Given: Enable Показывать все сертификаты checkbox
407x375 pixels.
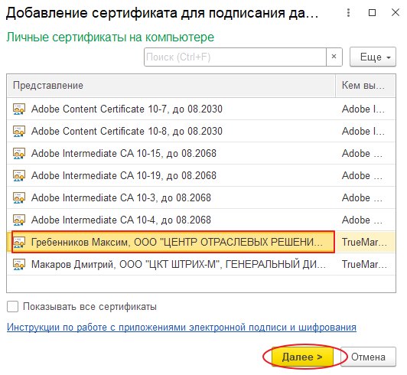Looking at the screenshot, I should tap(12, 306).
